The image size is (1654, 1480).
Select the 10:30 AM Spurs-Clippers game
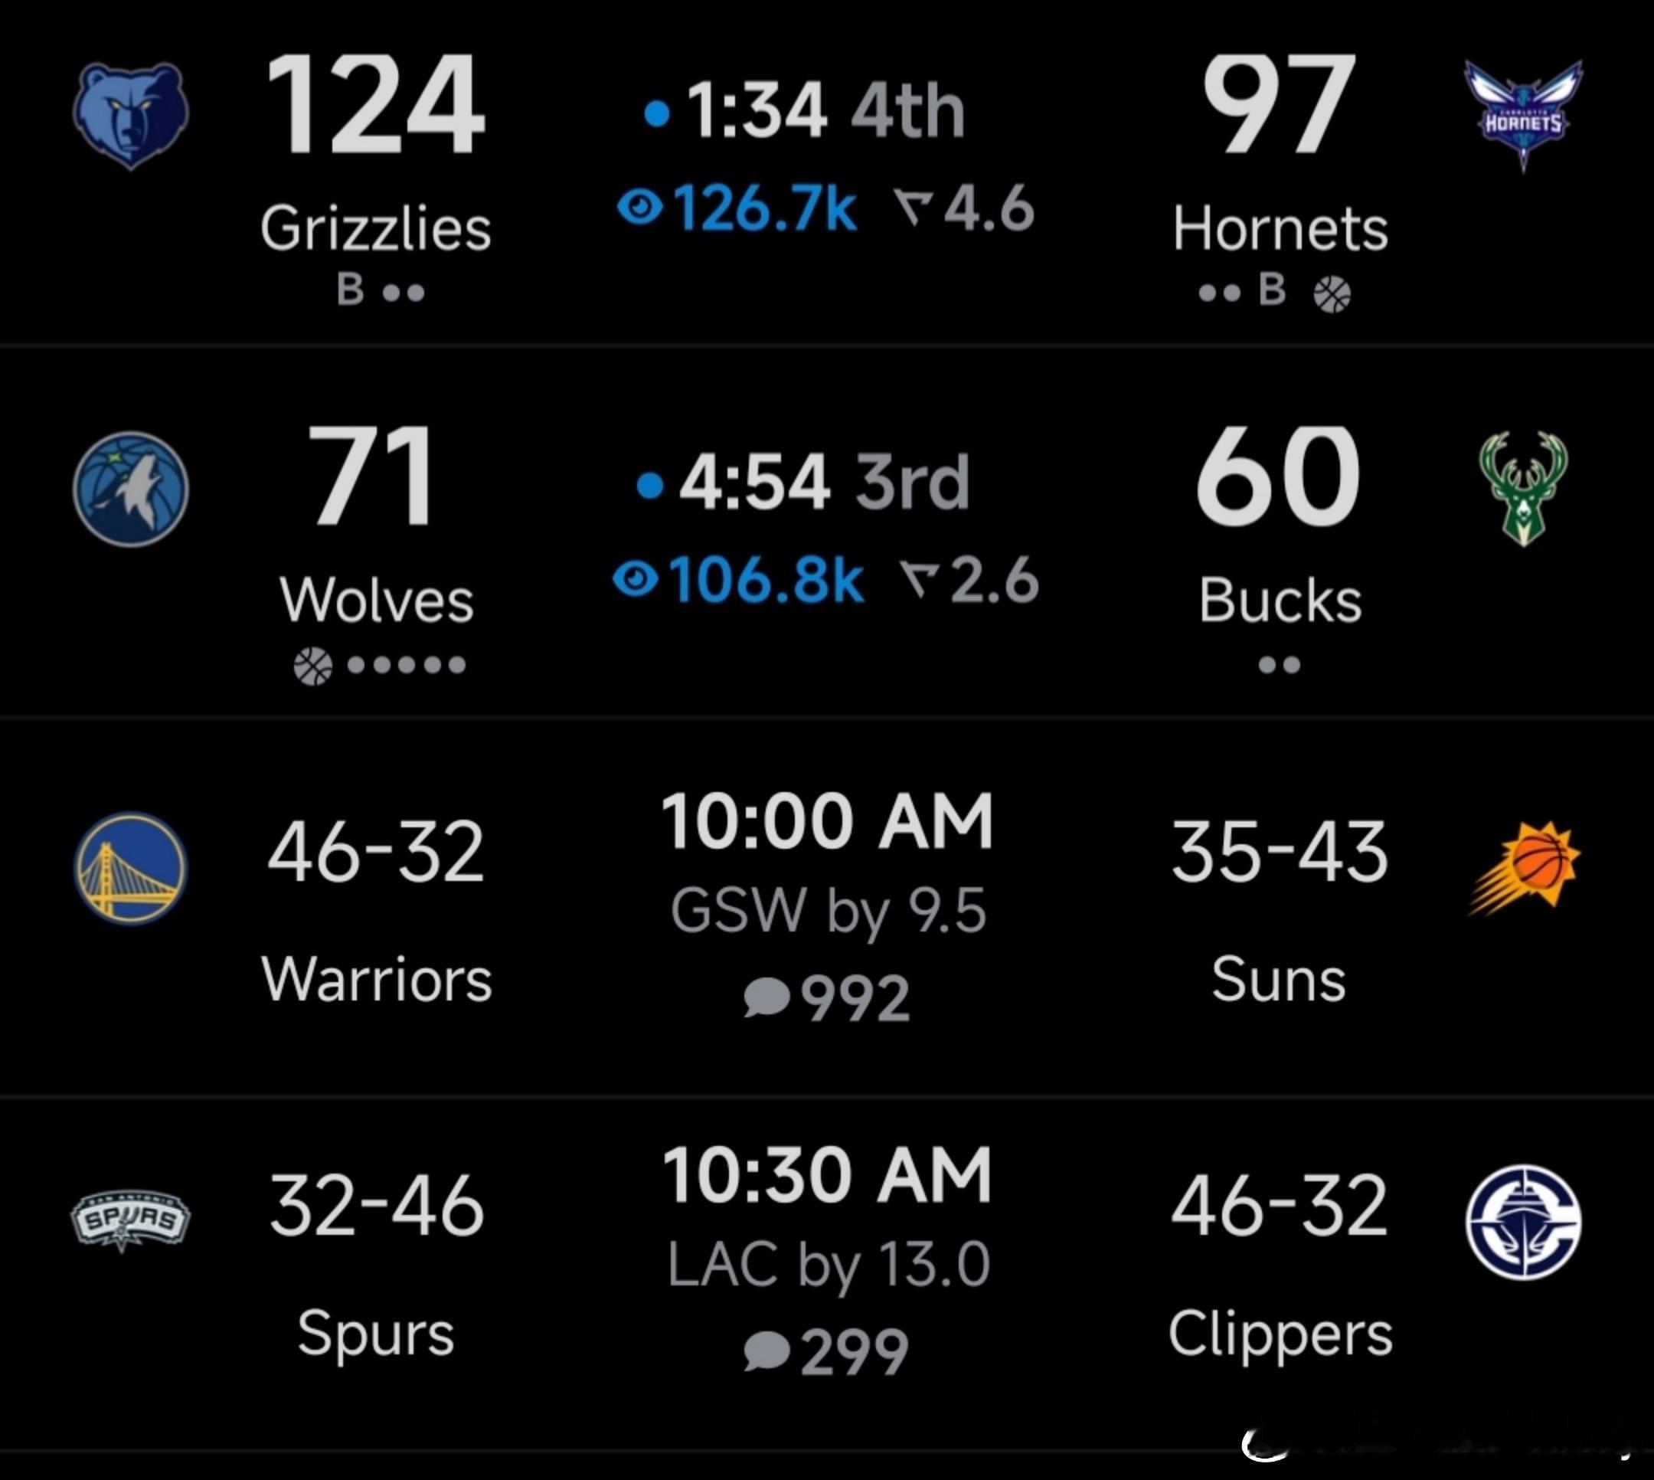826,1273
